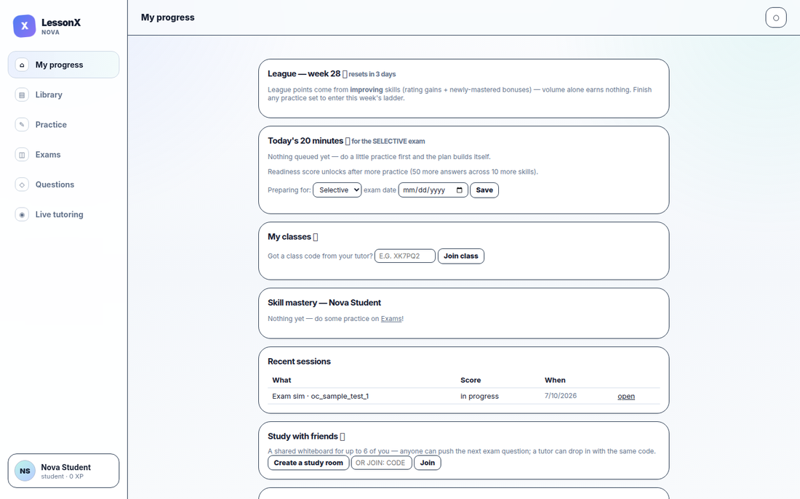The image size is (800, 499).
Task: Save the exam preparation settings
Action: click(x=484, y=190)
